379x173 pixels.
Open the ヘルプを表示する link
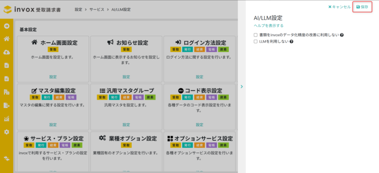tap(269, 26)
